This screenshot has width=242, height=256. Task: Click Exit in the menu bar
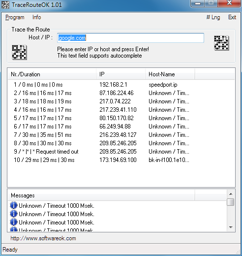232,17
